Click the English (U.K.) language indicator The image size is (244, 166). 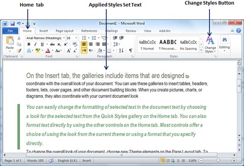(x=68, y=161)
